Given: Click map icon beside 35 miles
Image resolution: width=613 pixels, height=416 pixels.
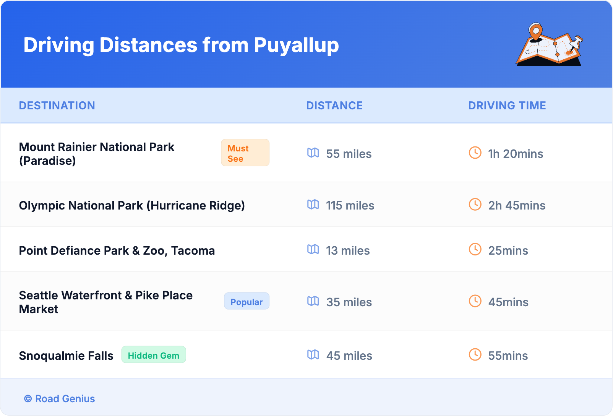Looking at the screenshot, I should click(313, 301).
